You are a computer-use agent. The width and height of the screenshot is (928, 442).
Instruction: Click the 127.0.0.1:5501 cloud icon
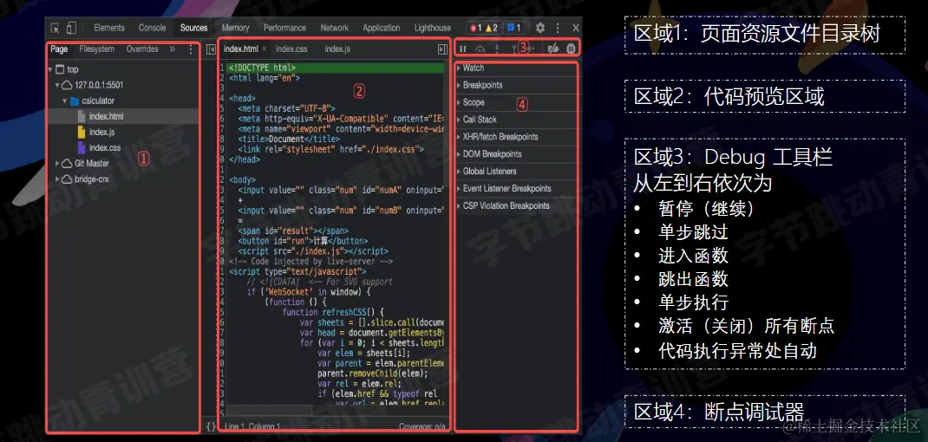coord(67,85)
